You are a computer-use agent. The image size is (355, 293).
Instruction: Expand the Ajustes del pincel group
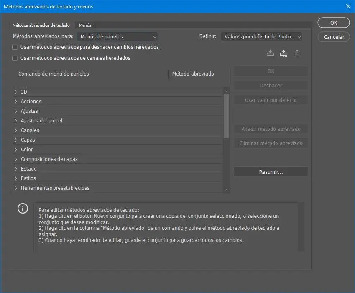(x=16, y=121)
